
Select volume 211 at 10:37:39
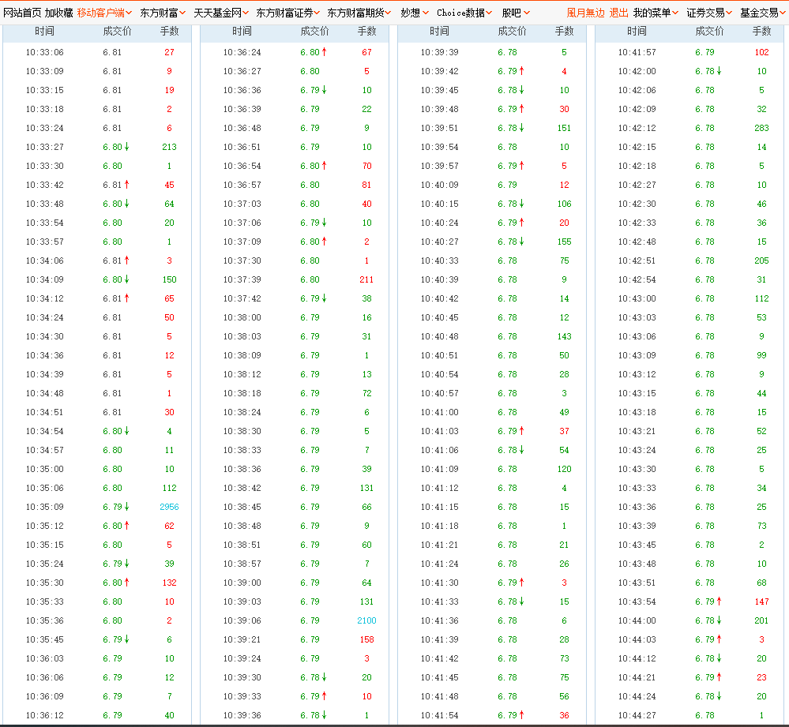tap(366, 279)
